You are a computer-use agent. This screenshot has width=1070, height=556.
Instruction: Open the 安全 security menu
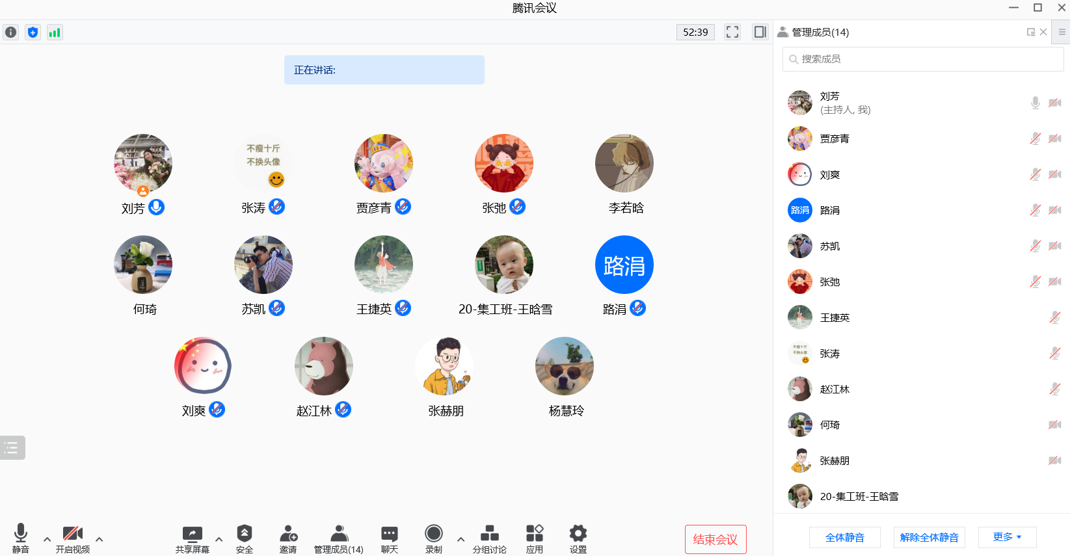[245, 538]
